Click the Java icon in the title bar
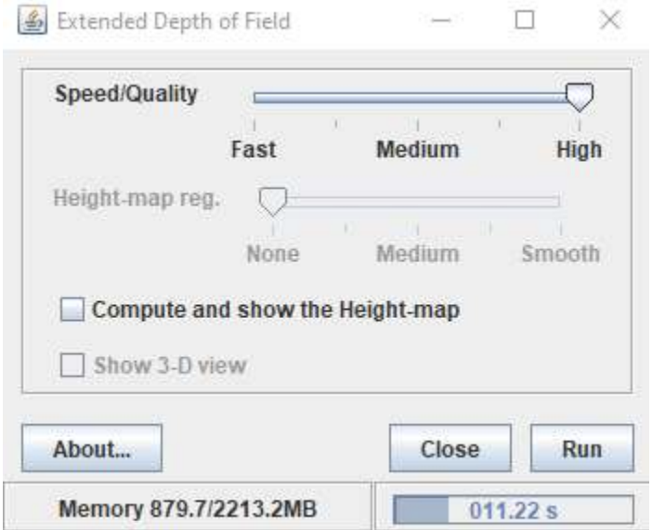 [31, 20]
